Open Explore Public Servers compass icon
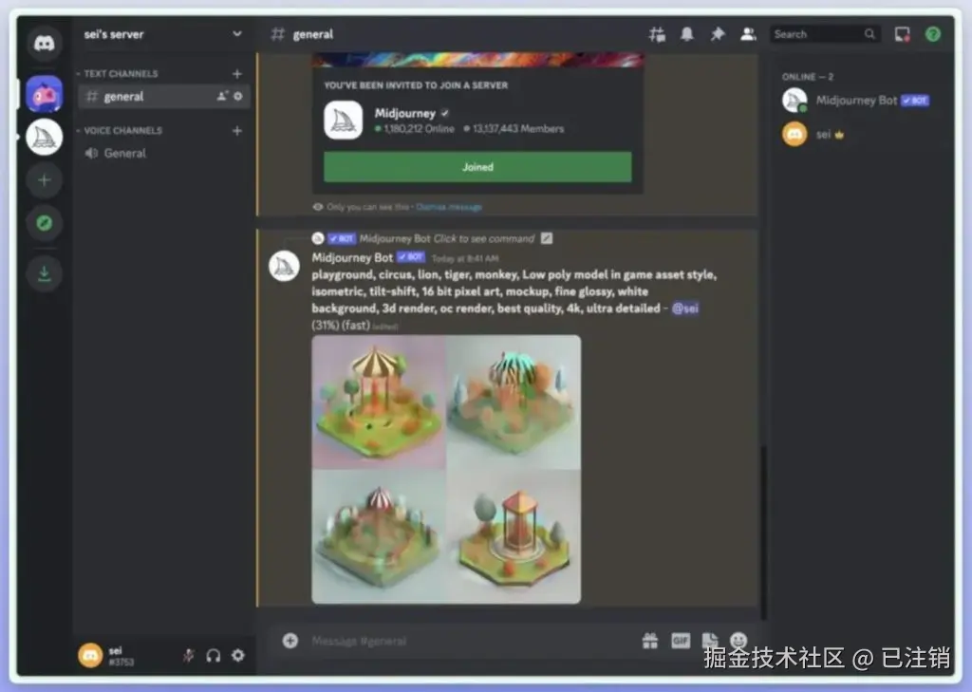Screen dimensions: 972x692 [44, 223]
